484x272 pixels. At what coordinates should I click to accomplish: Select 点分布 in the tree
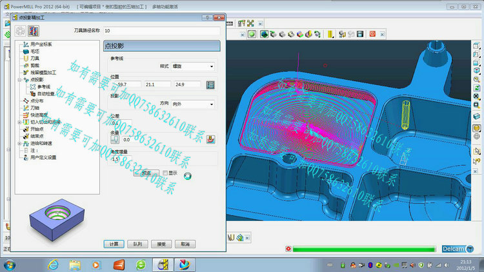pyautogui.click(x=37, y=101)
